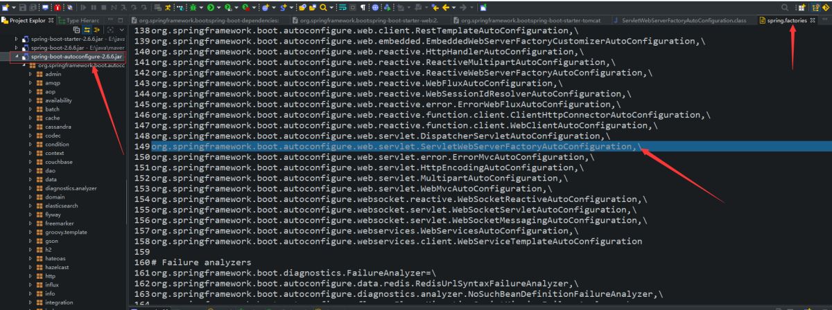This screenshot has width=832, height=310.
Task: Toggle Show Whitespace Characters pilcrow icon
Action: (x=363, y=7)
